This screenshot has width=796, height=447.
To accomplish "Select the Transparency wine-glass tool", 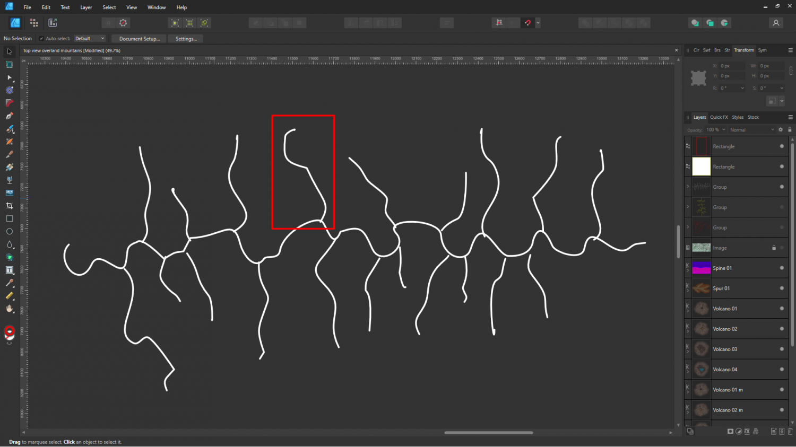I will (x=10, y=180).
